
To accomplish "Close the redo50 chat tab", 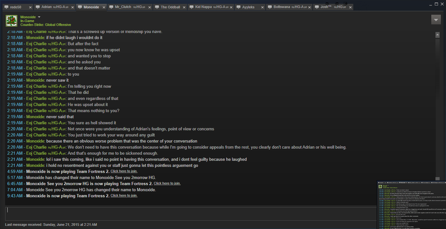I will [x=30, y=7].
